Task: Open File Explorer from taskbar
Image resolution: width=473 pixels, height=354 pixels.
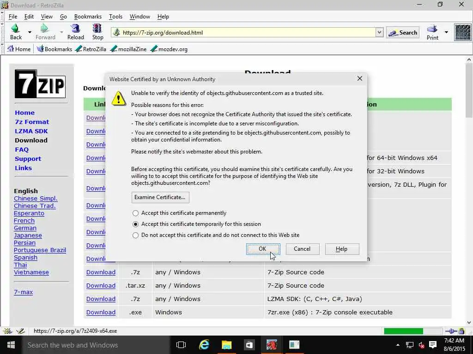Action: (x=226, y=345)
